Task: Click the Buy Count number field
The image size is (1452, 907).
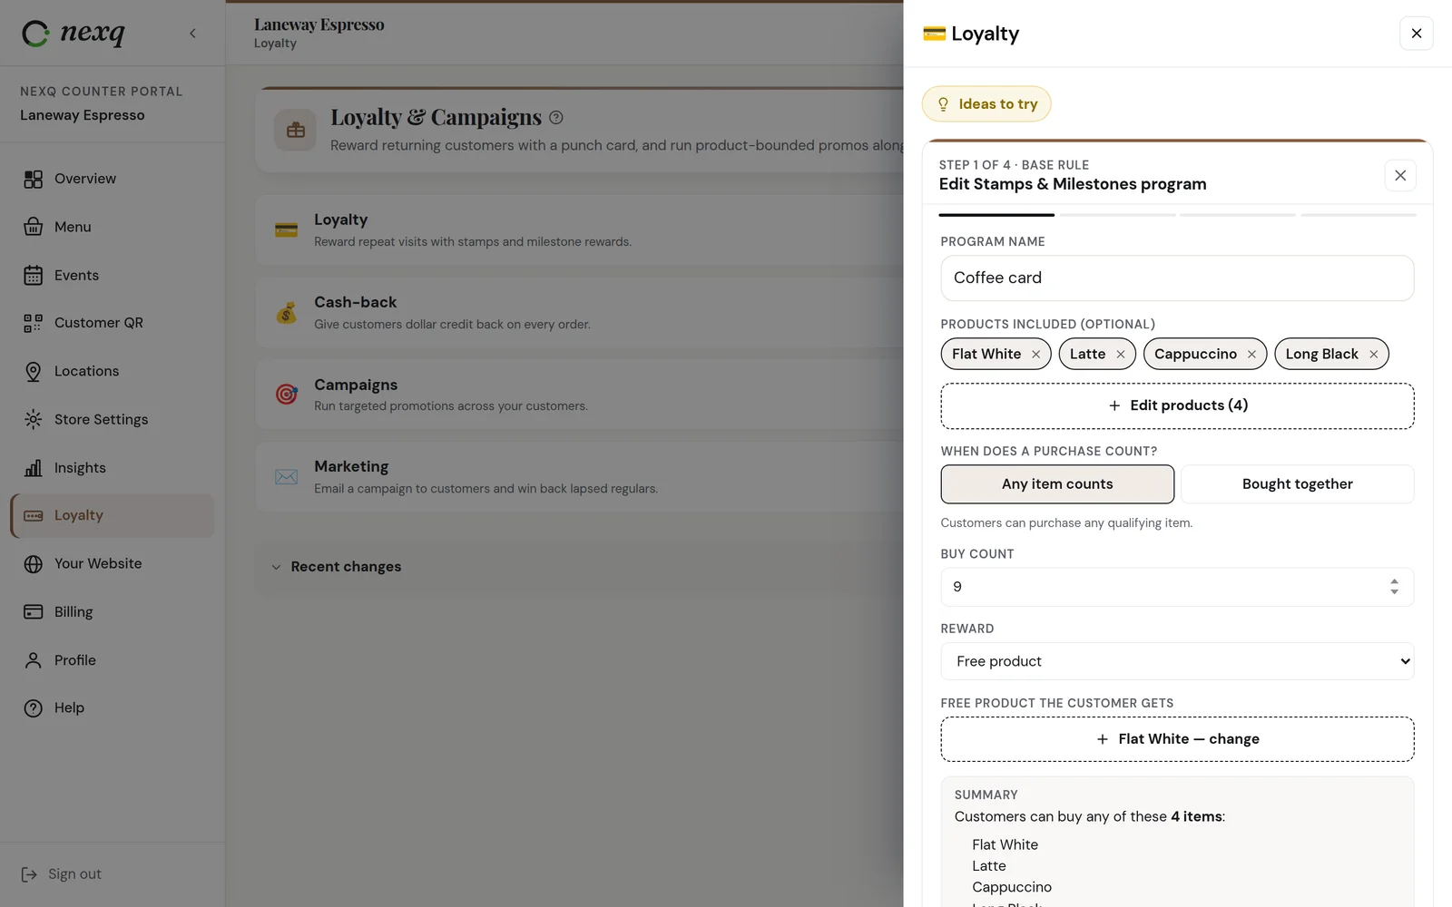Action: click(1177, 587)
